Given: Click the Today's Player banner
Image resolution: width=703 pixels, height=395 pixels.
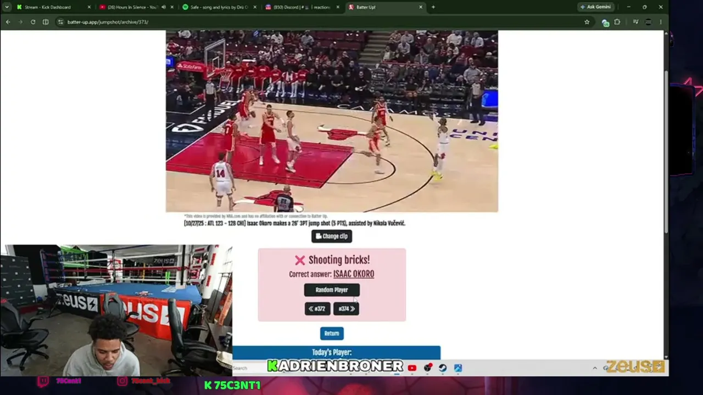Looking at the screenshot, I should (x=336, y=352).
